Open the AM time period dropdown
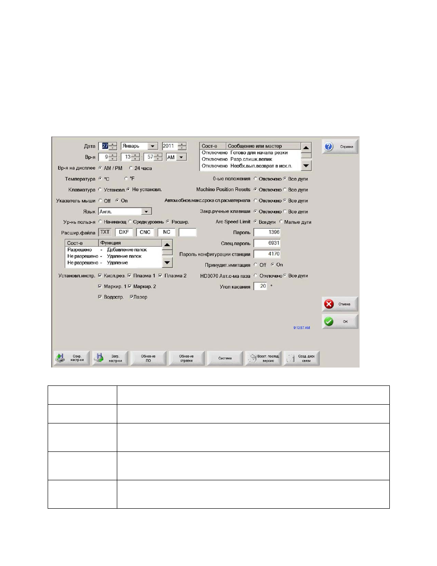 click(x=182, y=157)
